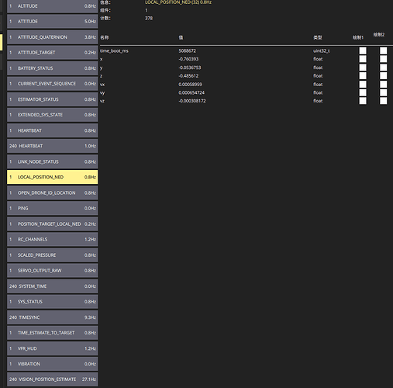Open the ESTIMATOR_STATUS message
Viewport: 393px width, 388px height.
coord(52,99)
